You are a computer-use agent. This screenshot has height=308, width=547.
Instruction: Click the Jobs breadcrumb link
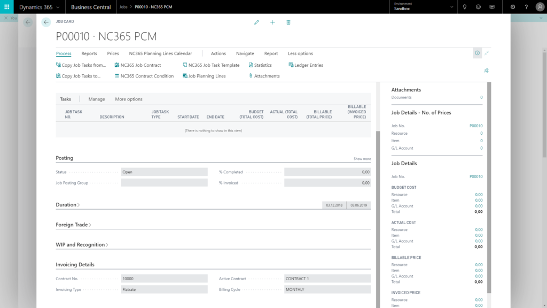click(123, 6)
